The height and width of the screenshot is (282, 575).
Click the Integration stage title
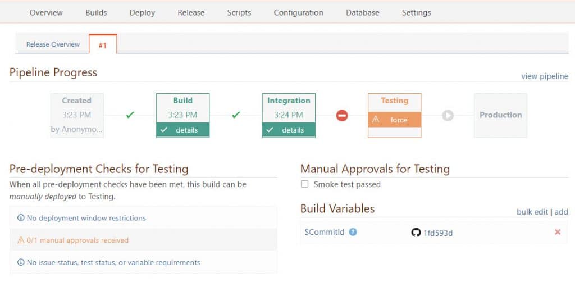(x=289, y=101)
